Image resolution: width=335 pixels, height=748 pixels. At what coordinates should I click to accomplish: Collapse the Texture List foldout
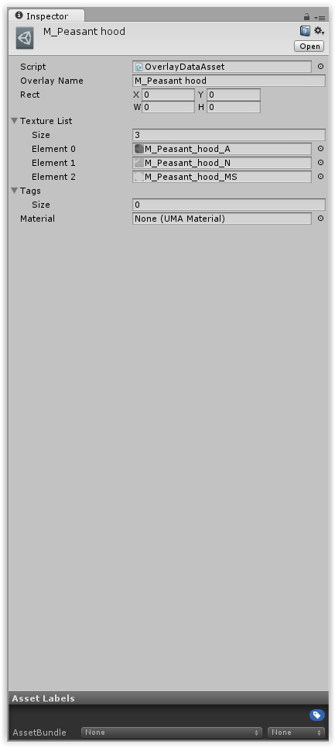(x=14, y=121)
